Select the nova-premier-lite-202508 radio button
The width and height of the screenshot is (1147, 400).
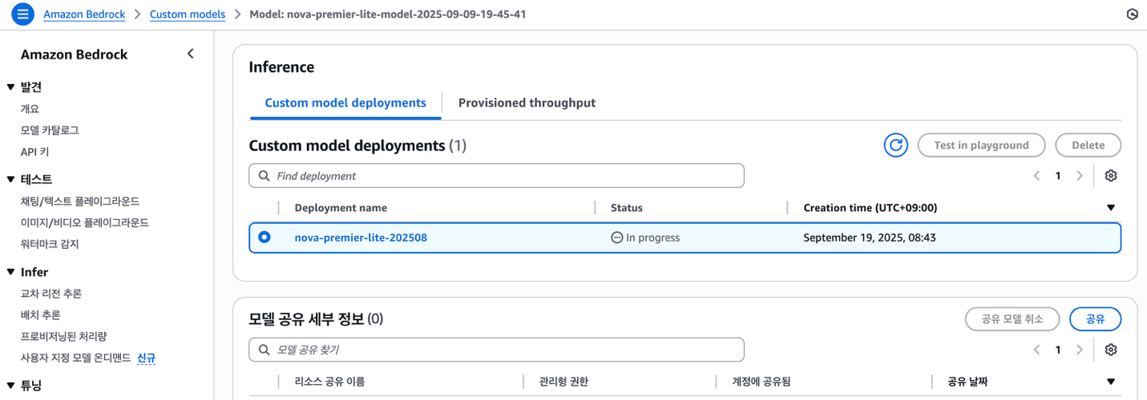click(265, 238)
